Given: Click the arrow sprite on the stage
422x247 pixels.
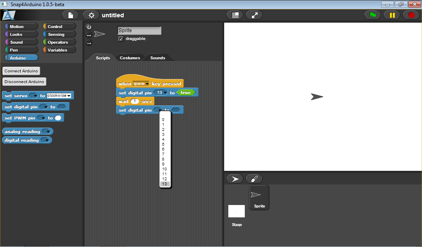Looking at the screenshot, I should click(x=317, y=97).
